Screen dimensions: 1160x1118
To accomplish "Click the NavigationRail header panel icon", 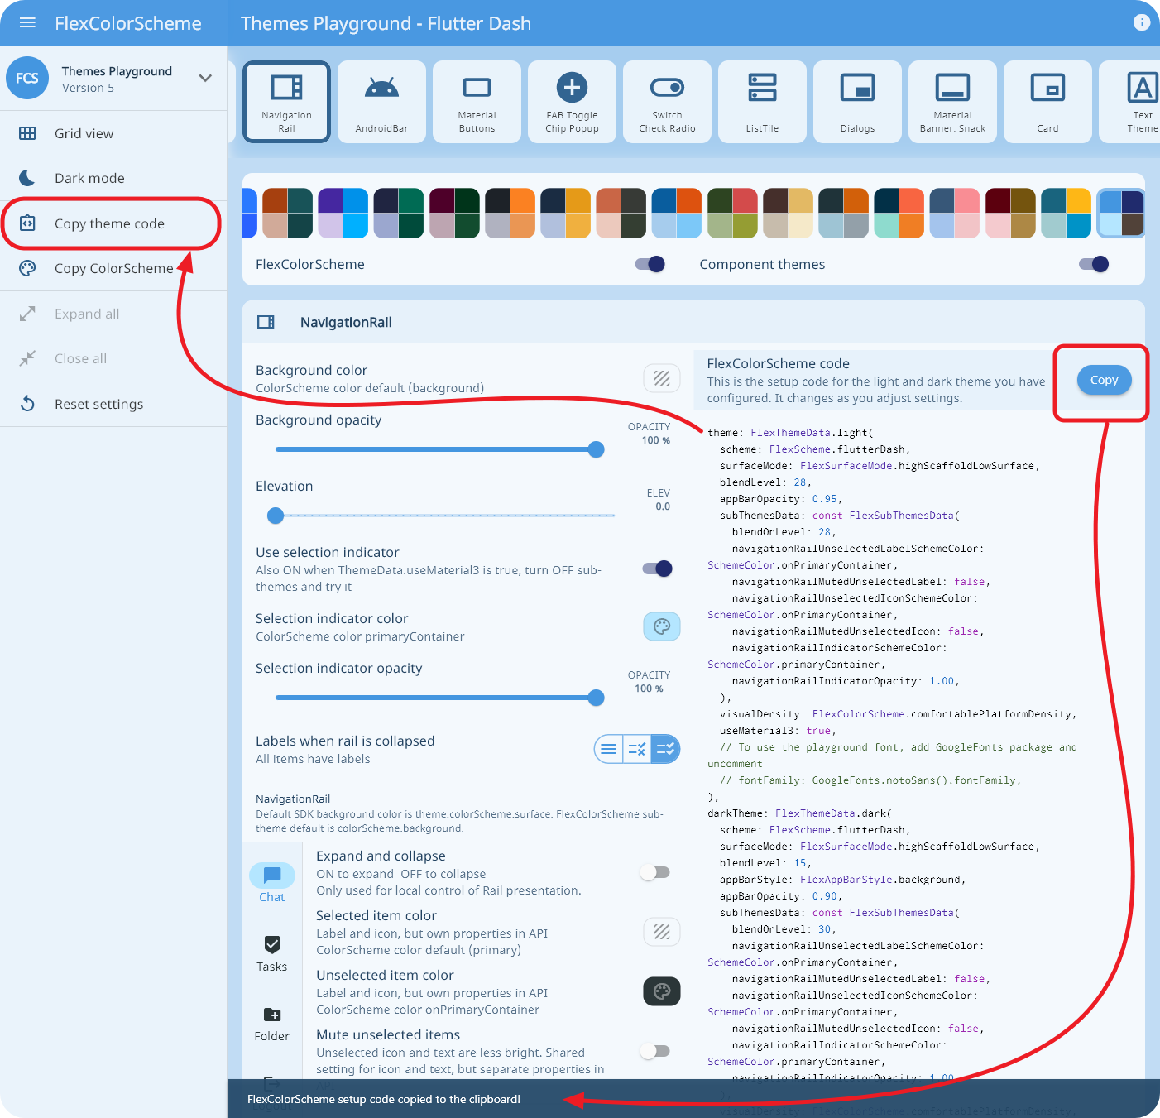I will (x=266, y=322).
